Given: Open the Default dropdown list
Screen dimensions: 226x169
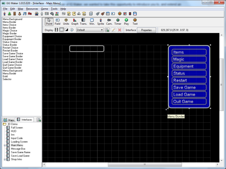Looking at the screenshot, I should click(x=90, y=30).
